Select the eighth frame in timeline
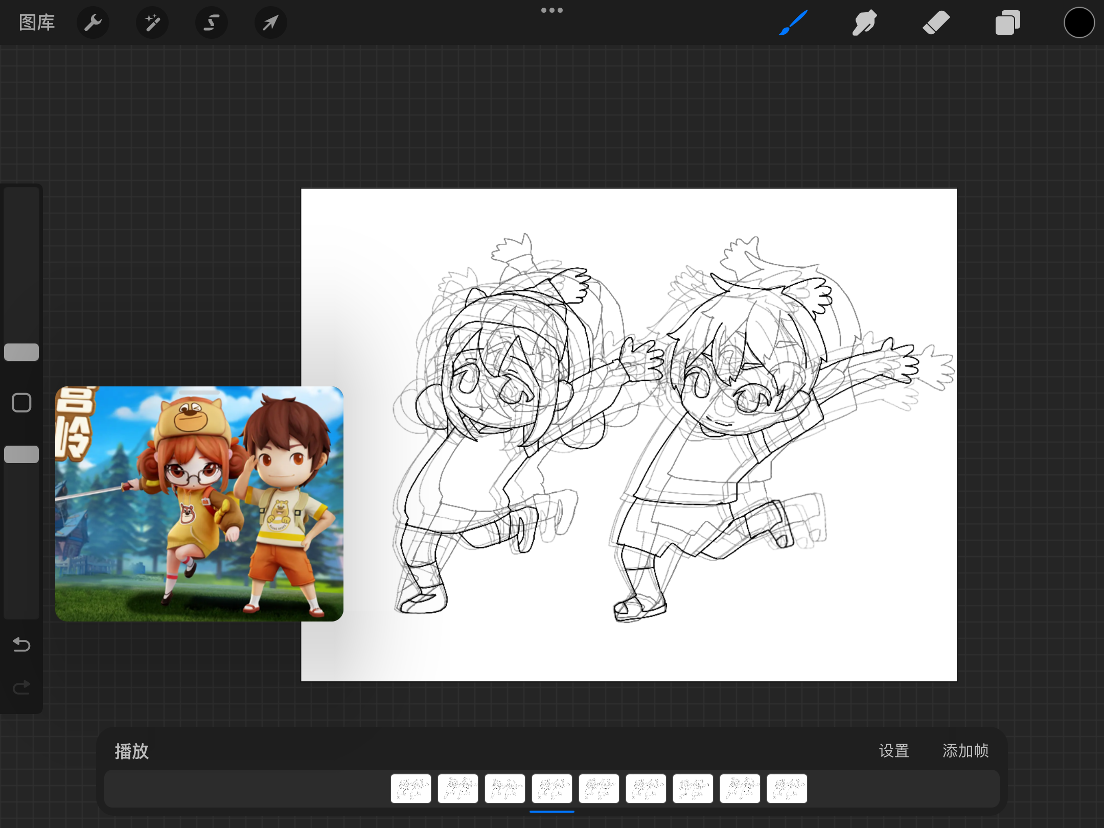 740,789
